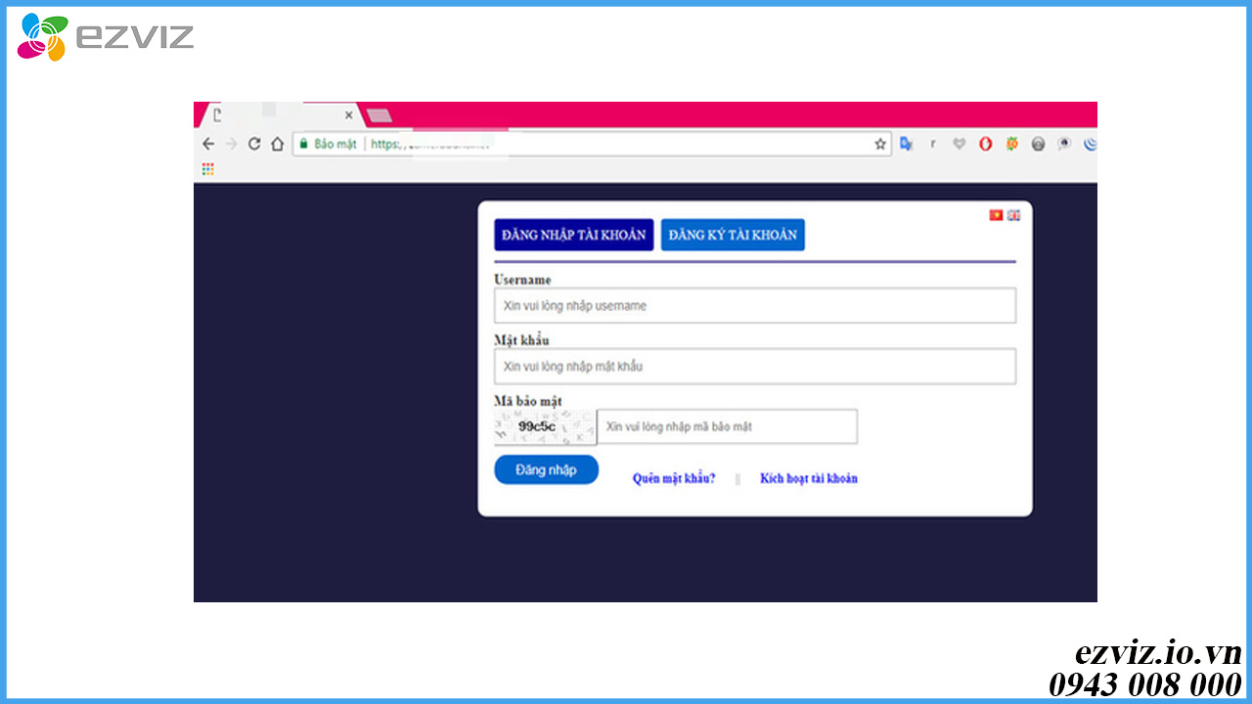1252x704 pixels.
Task: Open the Quên mật khẩu? link
Action: pyautogui.click(x=673, y=478)
